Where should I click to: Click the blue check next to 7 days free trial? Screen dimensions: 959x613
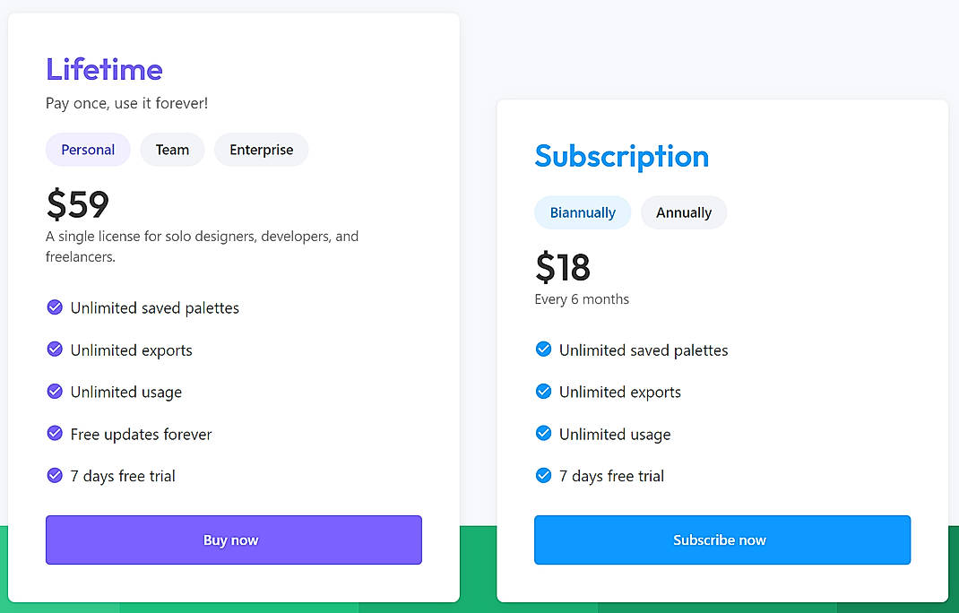pyautogui.click(x=544, y=476)
